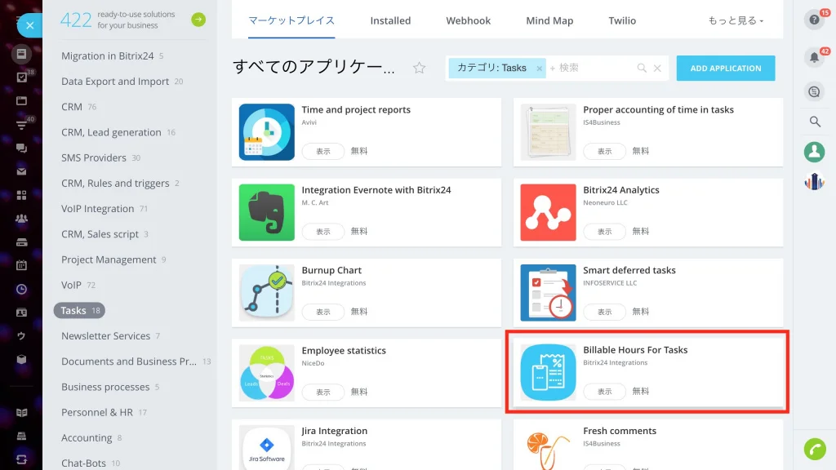
Task: Open the Bitrix24 Analytics red icon
Action: coord(548,212)
